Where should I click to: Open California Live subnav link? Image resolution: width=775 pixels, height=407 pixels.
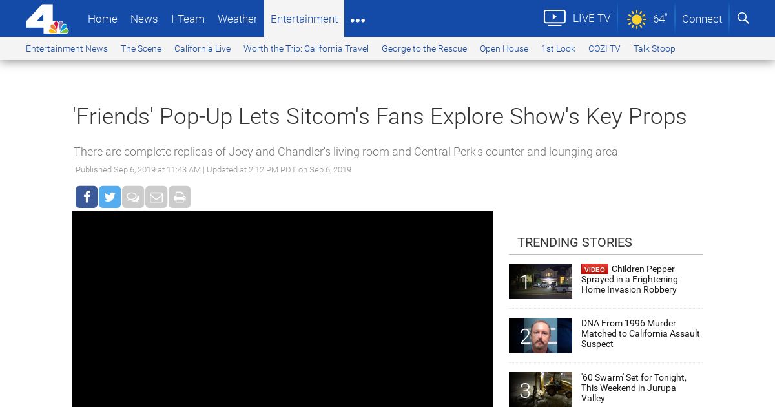pos(202,48)
